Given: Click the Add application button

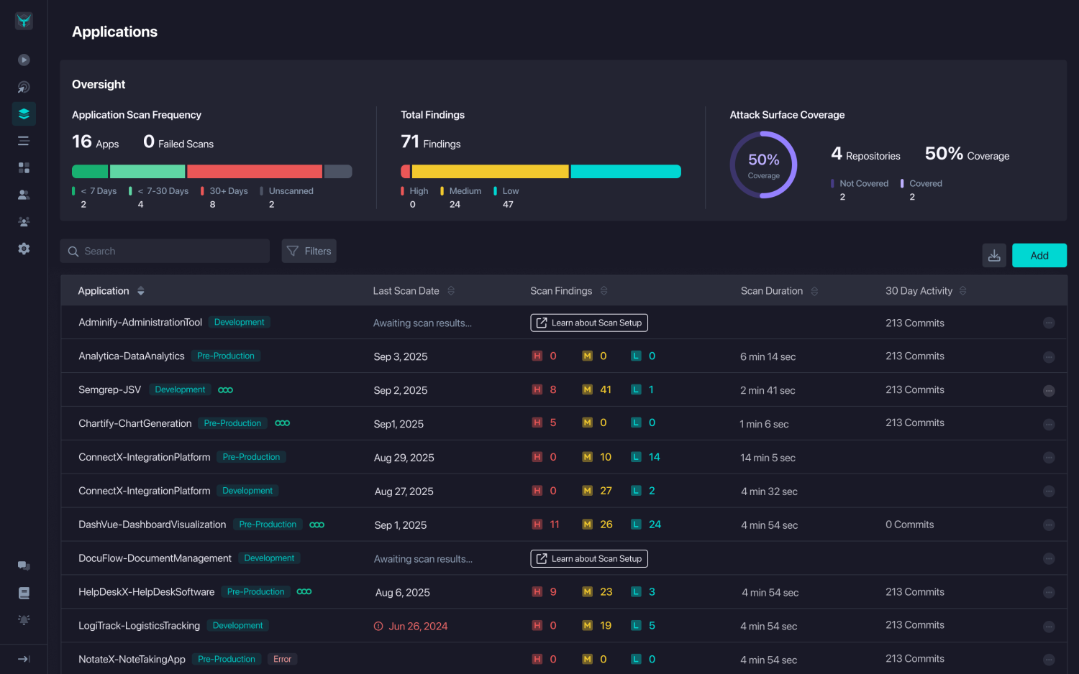Looking at the screenshot, I should (1039, 256).
